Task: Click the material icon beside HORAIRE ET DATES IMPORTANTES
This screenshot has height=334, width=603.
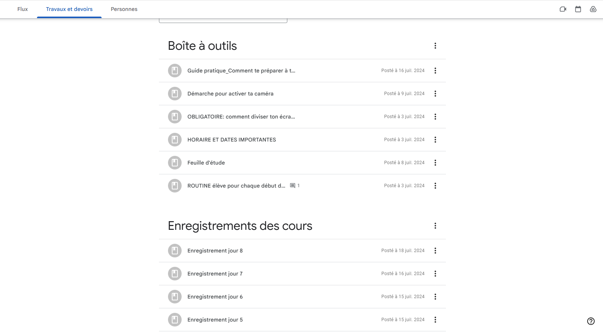Action: pyautogui.click(x=175, y=140)
